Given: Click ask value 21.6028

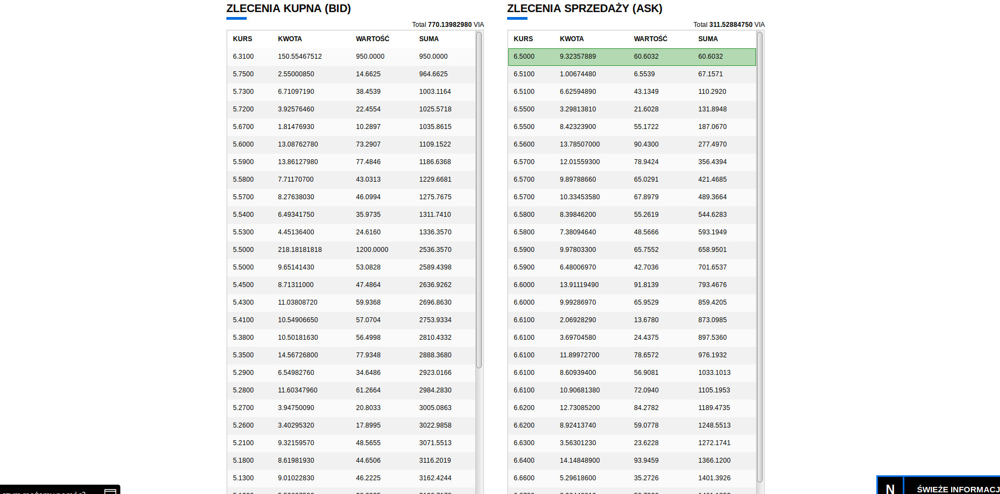Looking at the screenshot, I should pyautogui.click(x=646, y=109).
